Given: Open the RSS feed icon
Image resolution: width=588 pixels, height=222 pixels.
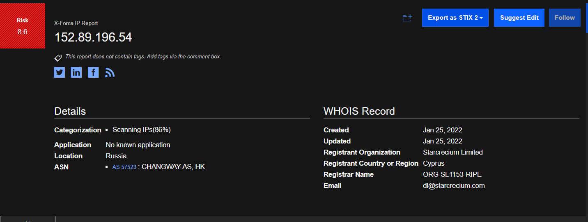Looking at the screenshot, I should pyautogui.click(x=110, y=73).
